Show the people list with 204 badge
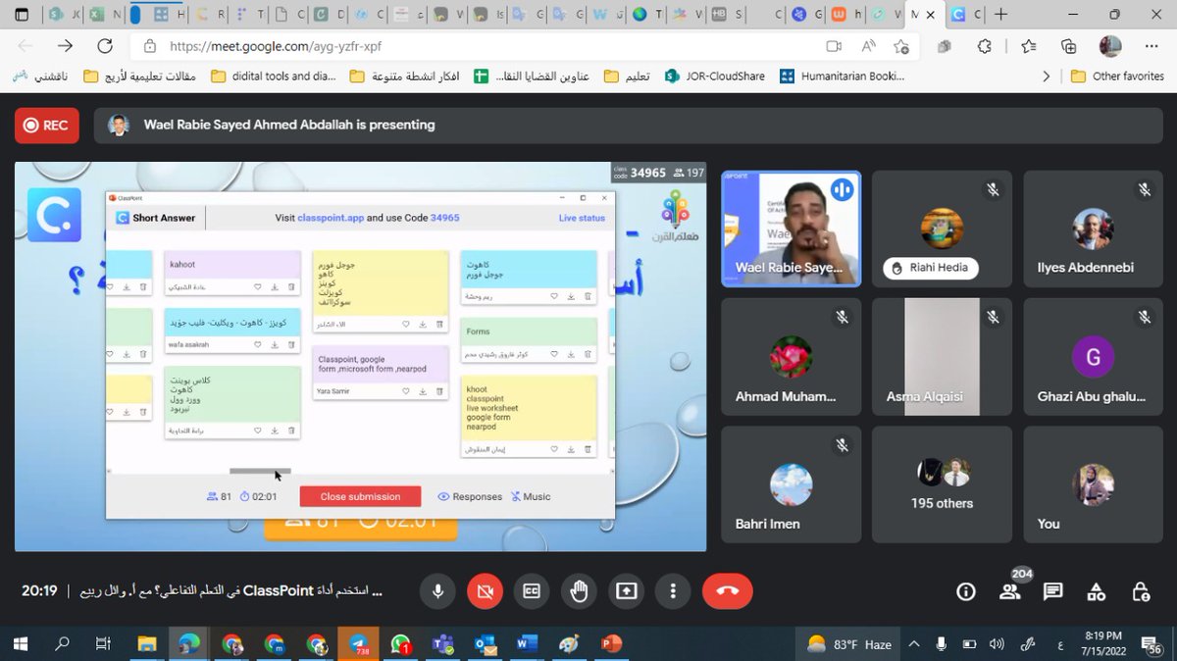 [1009, 591]
